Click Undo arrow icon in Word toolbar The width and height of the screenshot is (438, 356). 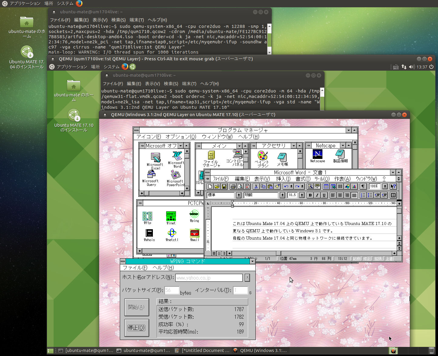pyautogui.click(x=286, y=186)
